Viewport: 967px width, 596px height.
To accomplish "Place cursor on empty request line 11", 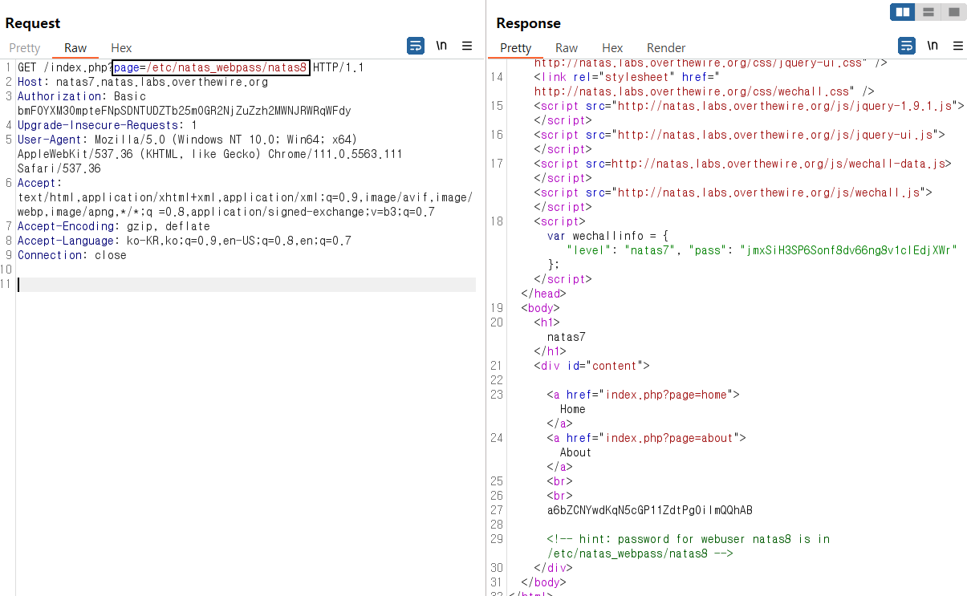I will pyautogui.click(x=246, y=285).
